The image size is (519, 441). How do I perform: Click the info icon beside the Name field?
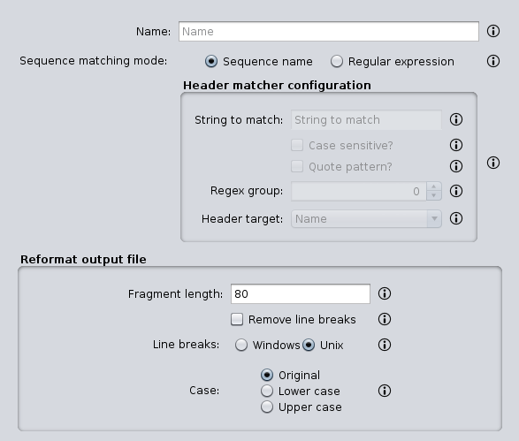coord(493,31)
